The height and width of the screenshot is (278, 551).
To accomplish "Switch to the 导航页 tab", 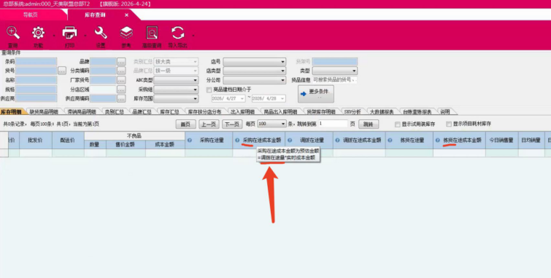I will 31,15.
